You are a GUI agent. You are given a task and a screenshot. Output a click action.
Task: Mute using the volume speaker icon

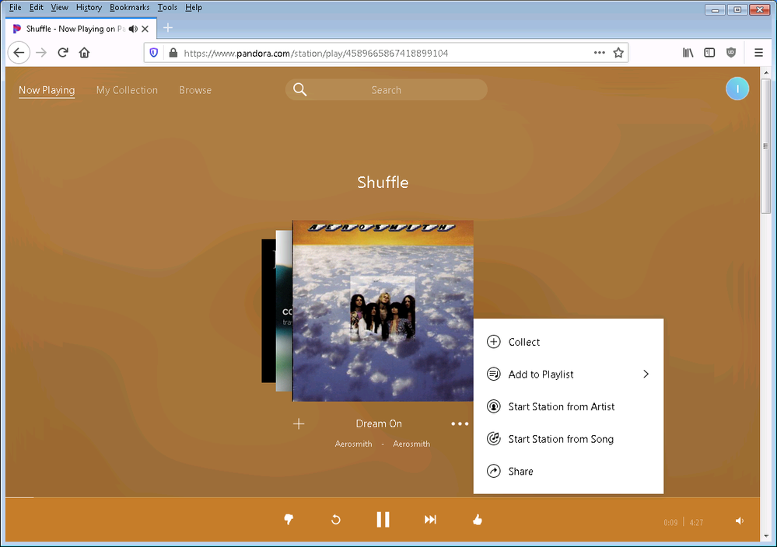point(739,521)
